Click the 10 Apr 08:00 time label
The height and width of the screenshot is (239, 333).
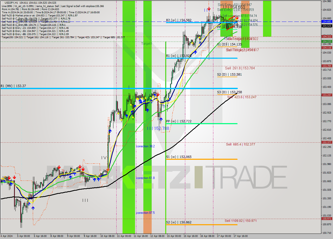tap(107, 236)
